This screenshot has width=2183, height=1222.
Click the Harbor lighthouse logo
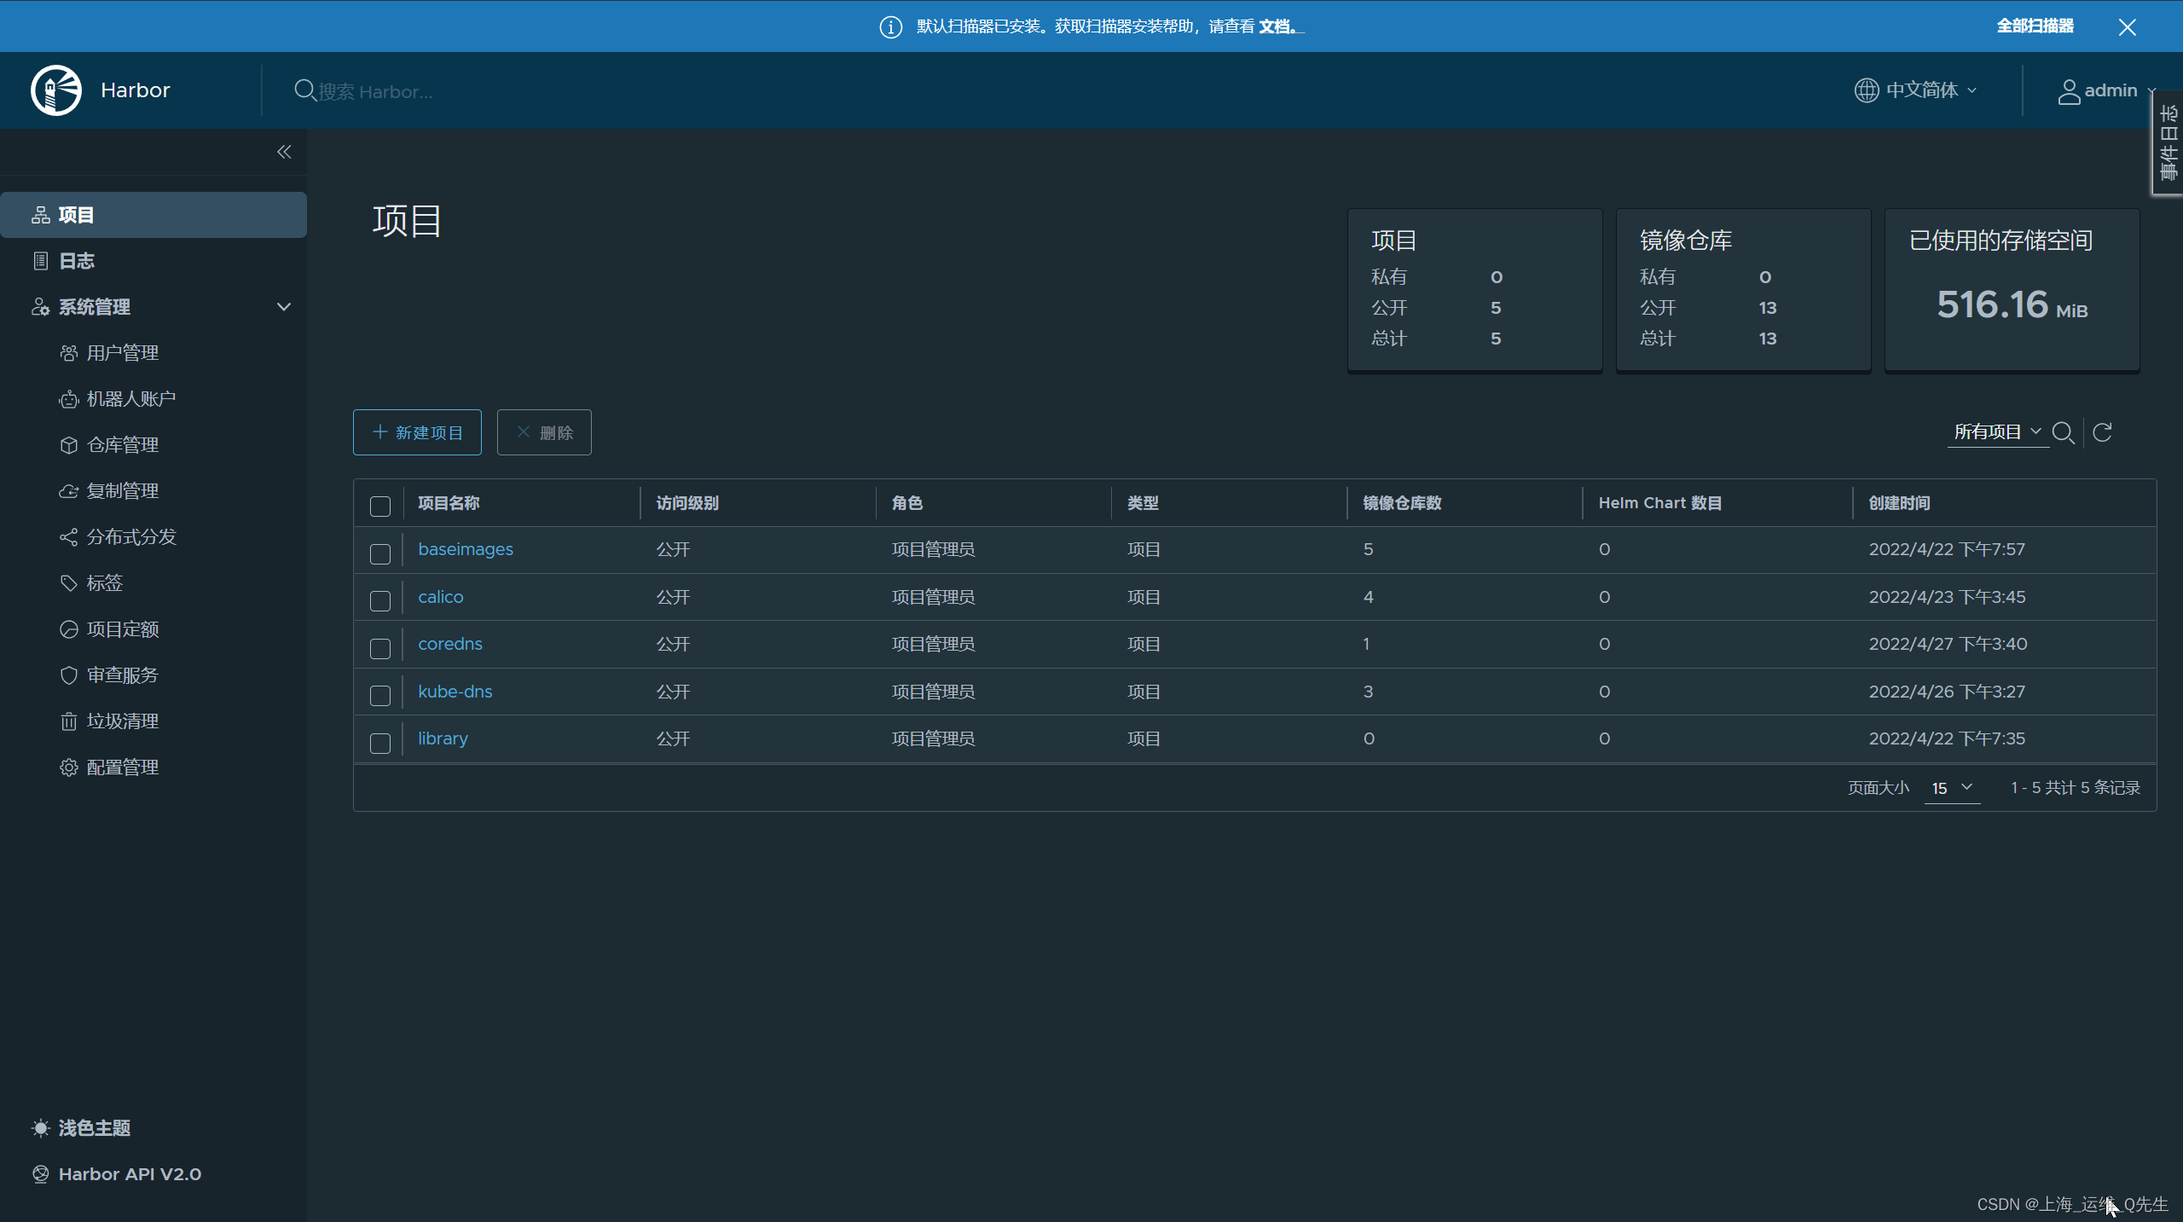click(x=56, y=90)
